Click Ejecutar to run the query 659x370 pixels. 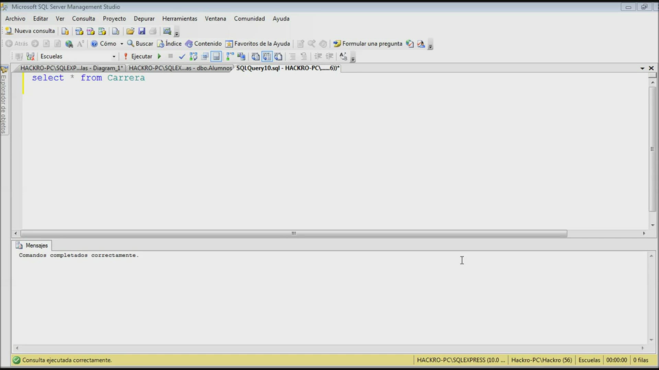[138, 57]
